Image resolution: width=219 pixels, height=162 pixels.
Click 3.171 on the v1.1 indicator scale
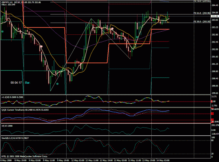pos(214,97)
